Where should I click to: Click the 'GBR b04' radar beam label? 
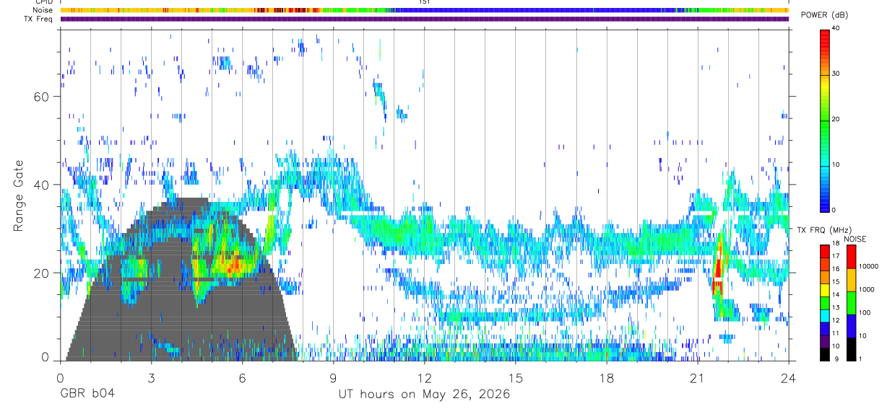click(87, 395)
